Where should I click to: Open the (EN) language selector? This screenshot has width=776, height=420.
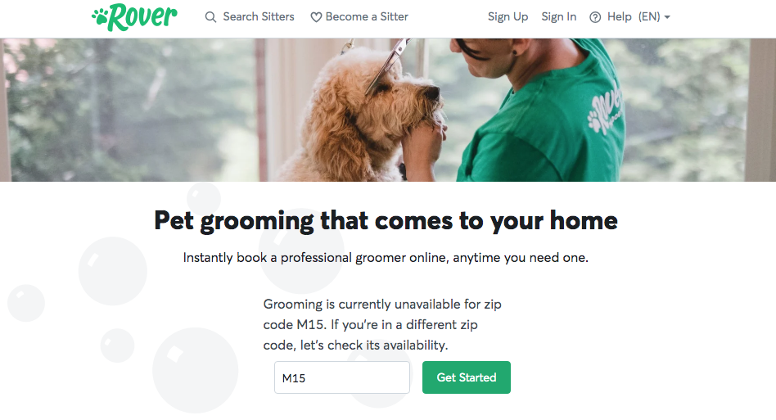coord(654,17)
